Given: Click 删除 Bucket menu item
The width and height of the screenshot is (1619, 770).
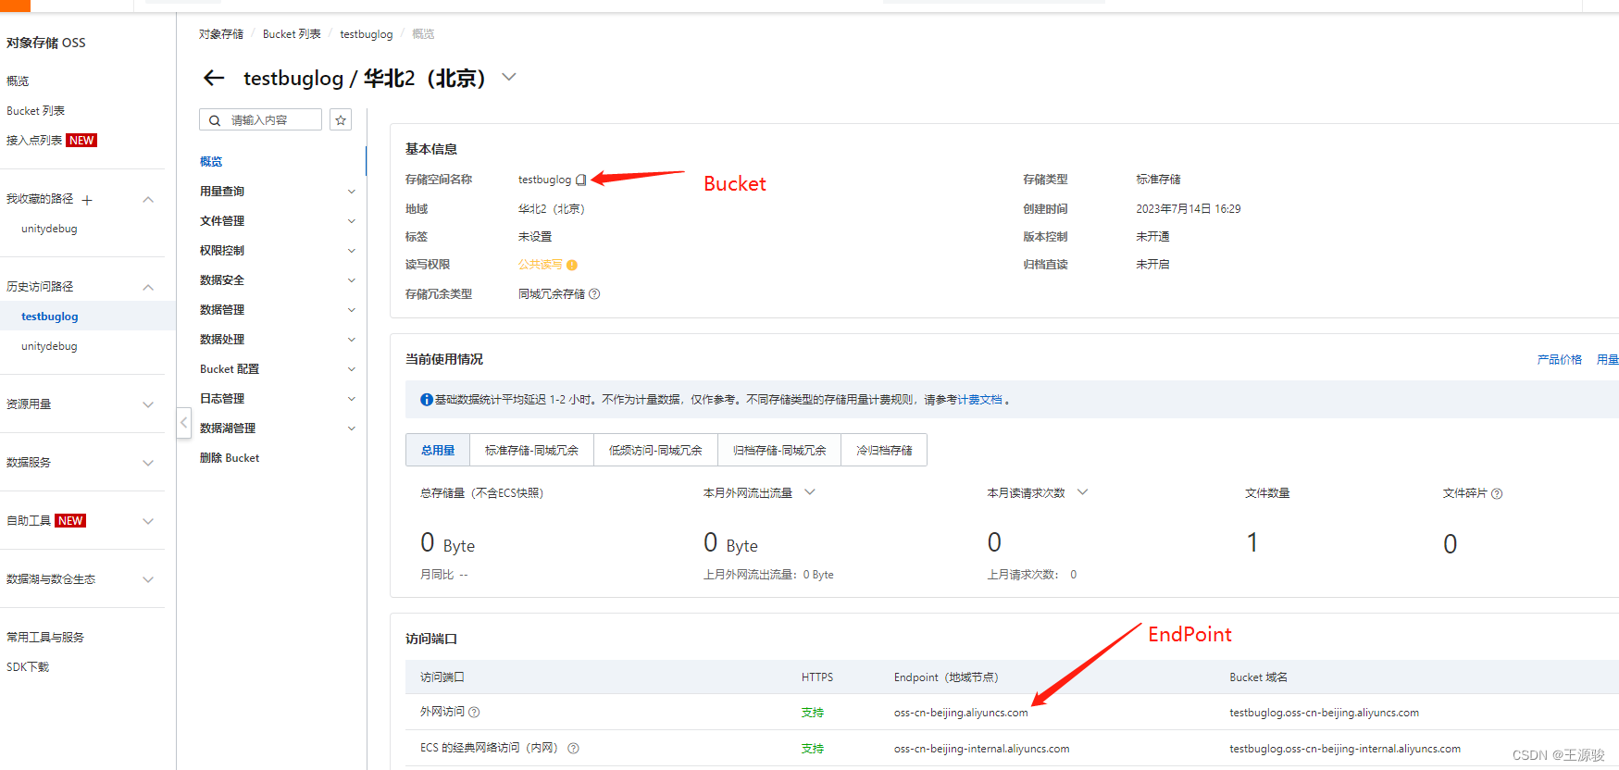Looking at the screenshot, I should [x=230, y=458].
